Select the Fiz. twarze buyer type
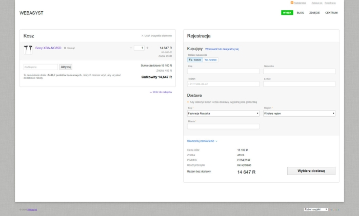 [x=195, y=59]
